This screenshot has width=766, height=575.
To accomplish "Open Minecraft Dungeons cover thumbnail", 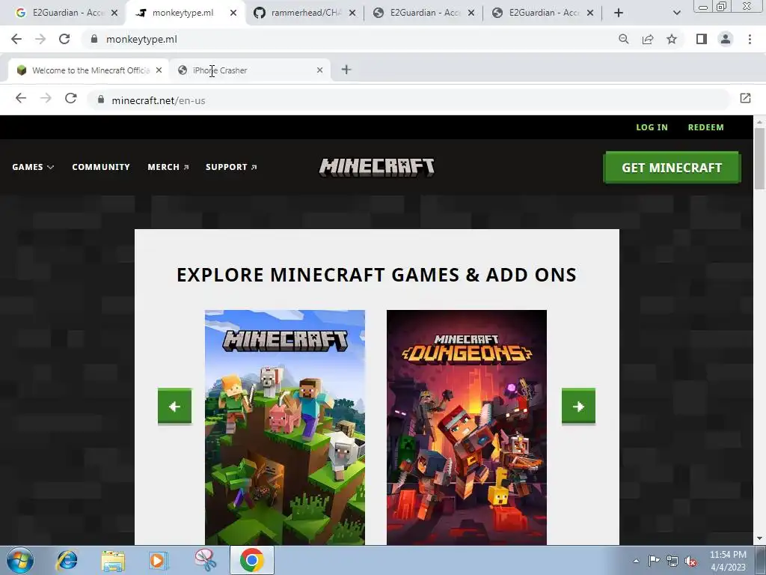I will pyautogui.click(x=467, y=428).
